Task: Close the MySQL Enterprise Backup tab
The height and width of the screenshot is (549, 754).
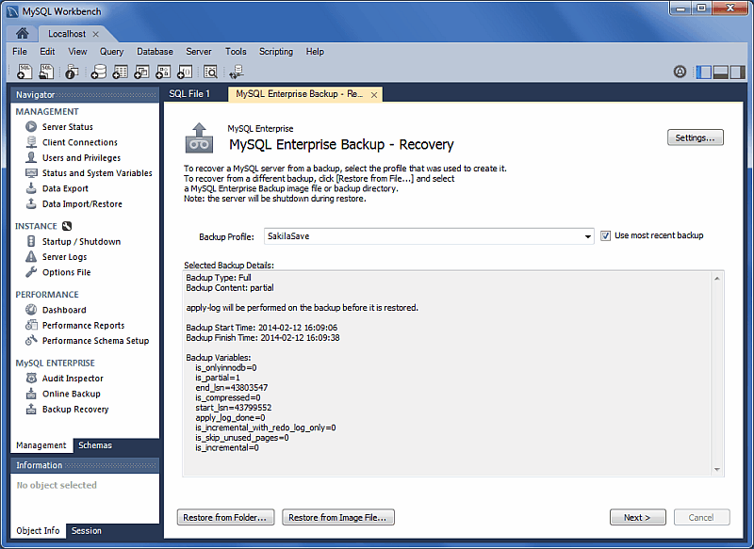Action: [x=374, y=95]
